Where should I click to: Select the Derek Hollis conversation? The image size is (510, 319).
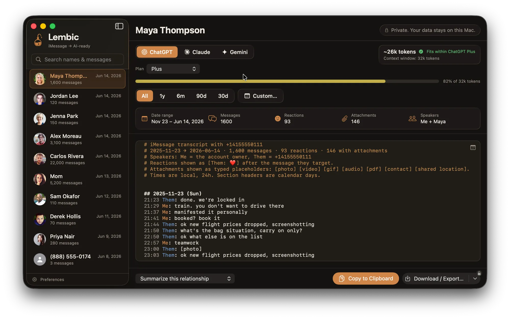(78, 219)
